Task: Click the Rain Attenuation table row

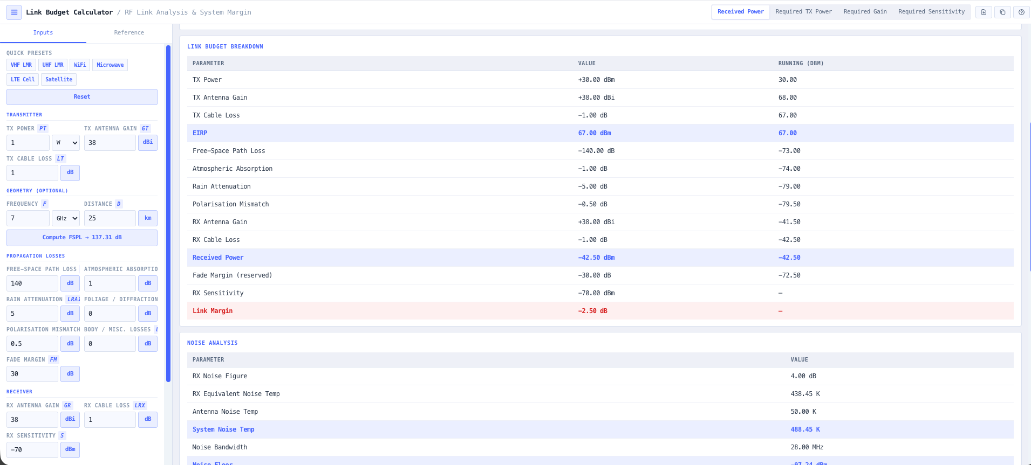Action: [x=600, y=186]
